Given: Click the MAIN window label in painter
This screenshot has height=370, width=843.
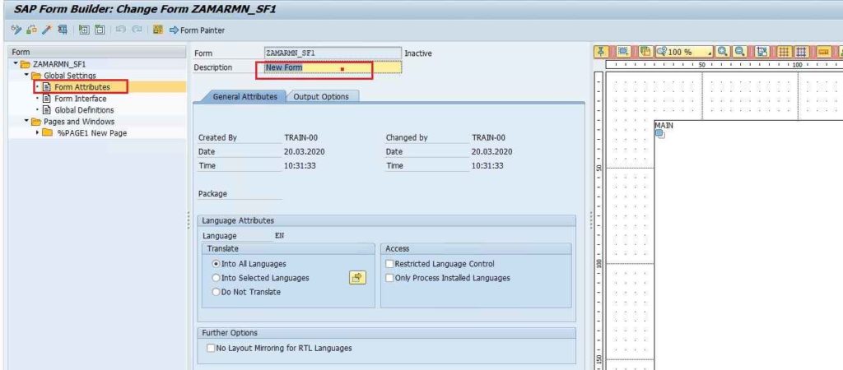Looking at the screenshot, I should pyautogui.click(x=664, y=125).
